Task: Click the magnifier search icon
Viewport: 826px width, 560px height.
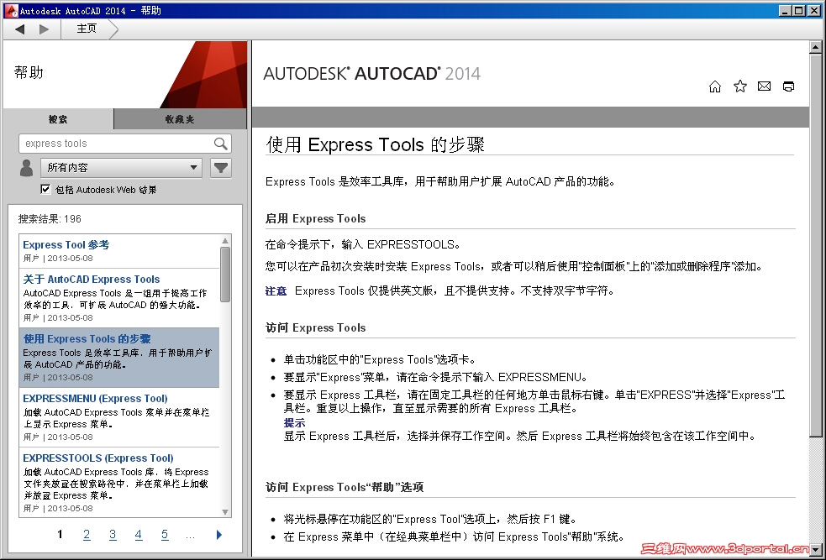Action: coord(221,144)
